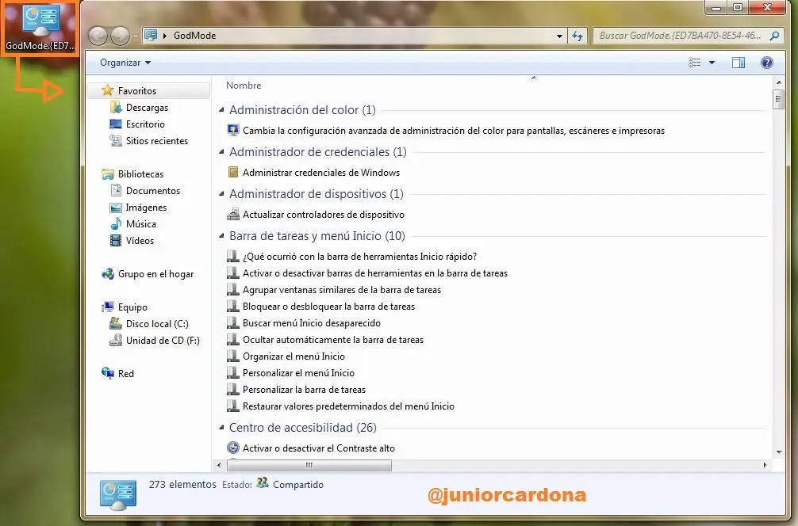Open the Organizar menu
798x526 pixels.
click(x=125, y=63)
